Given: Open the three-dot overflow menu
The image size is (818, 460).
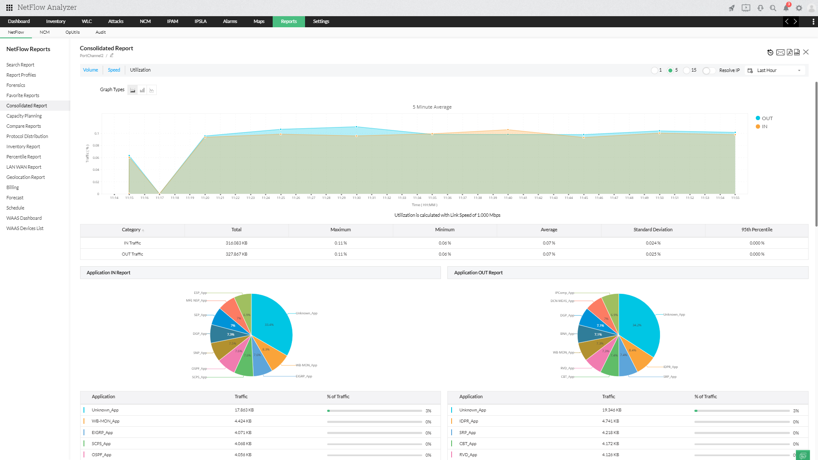Looking at the screenshot, I should tap(813, 22).
